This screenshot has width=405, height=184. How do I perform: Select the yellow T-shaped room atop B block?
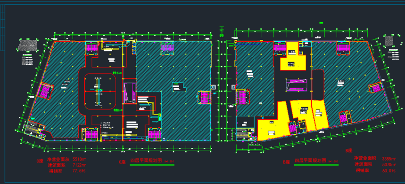coord(293,56)
